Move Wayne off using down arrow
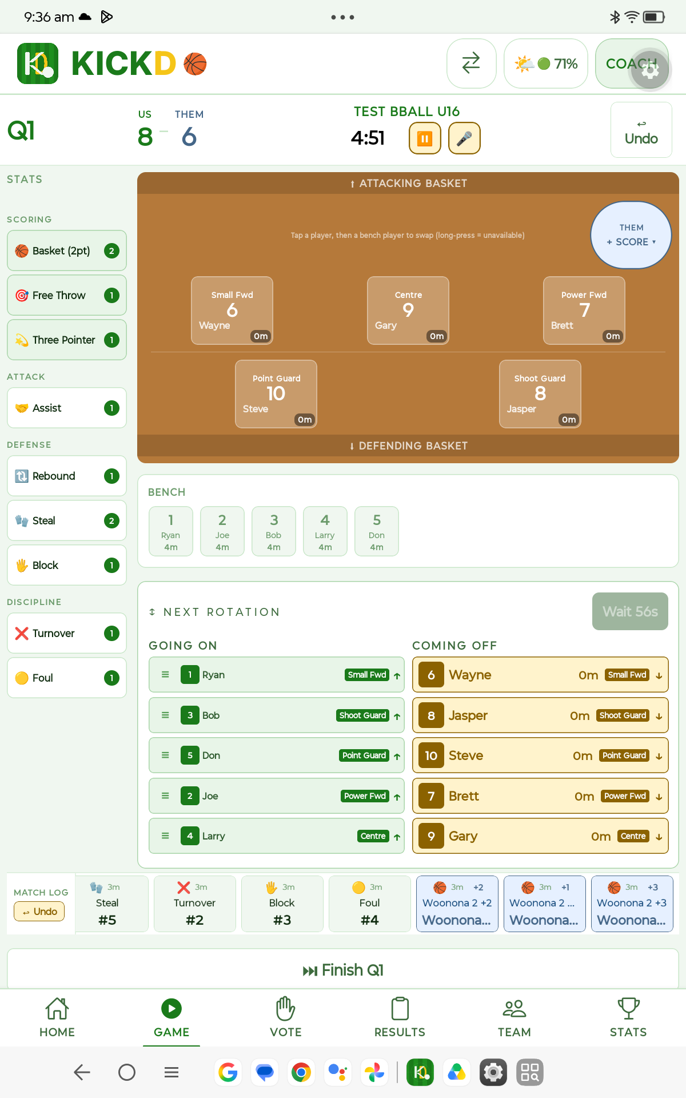Screen dimensions: 686x1098 (659, 675)
